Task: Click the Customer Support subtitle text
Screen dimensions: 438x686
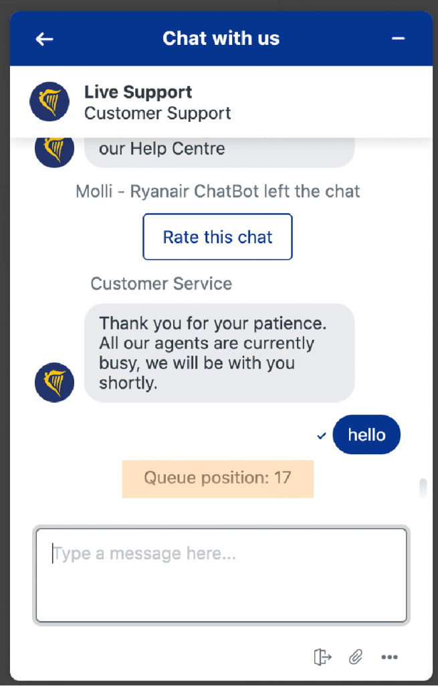Action: pos(157,114)
